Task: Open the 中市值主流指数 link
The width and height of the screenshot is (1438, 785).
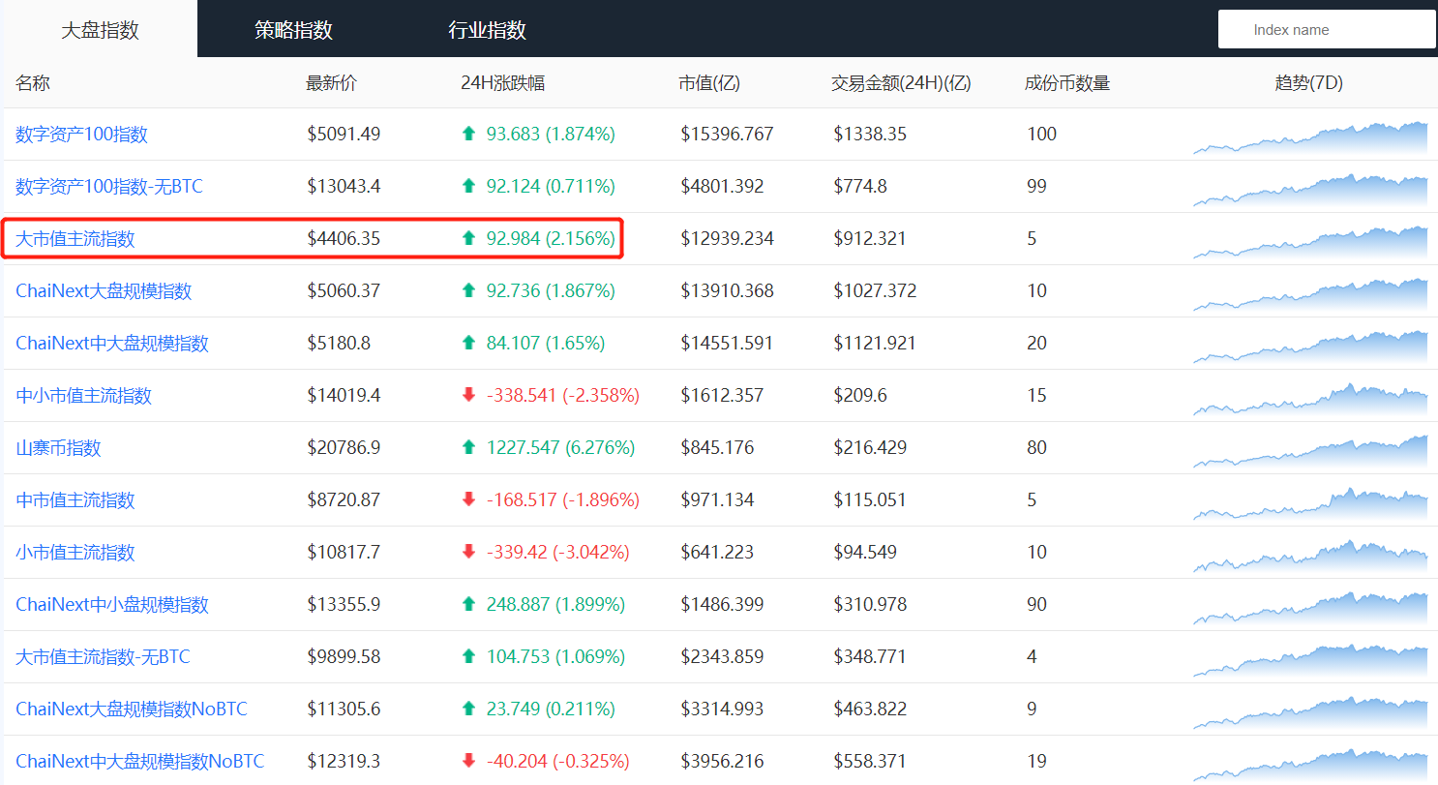Action: point(75,500)
